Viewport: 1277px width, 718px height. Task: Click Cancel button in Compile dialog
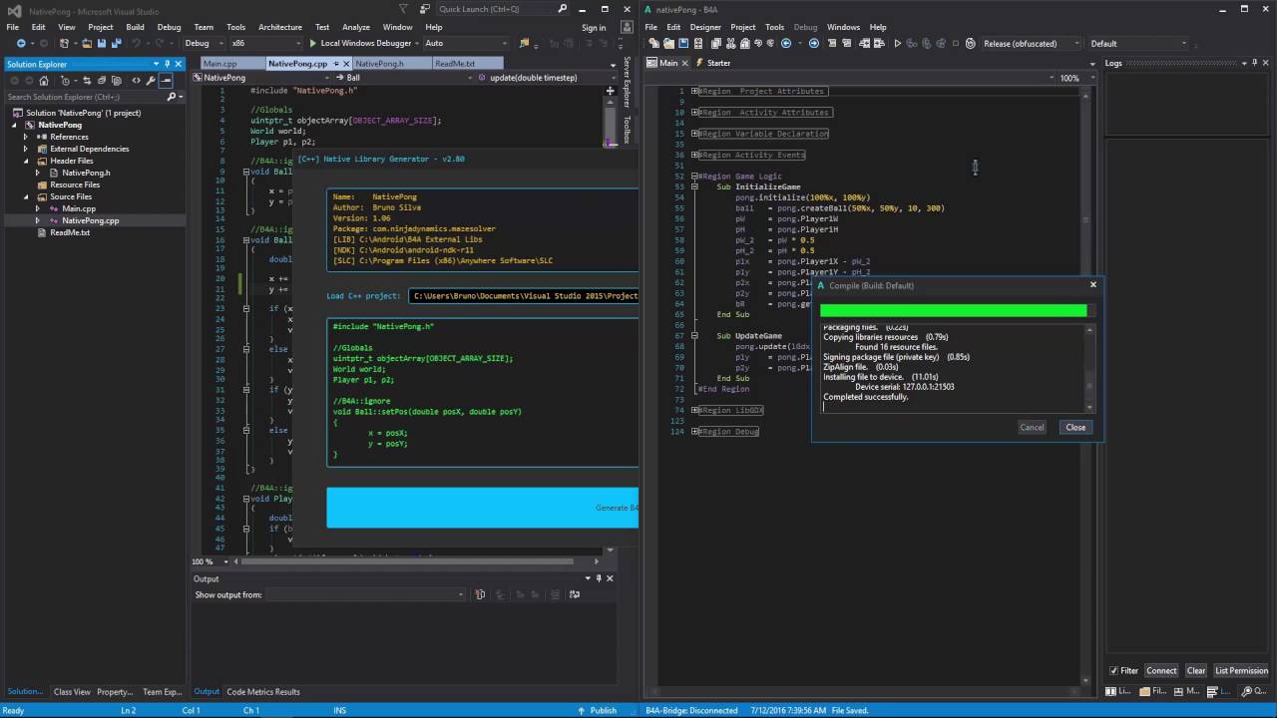click(1032, 427)
